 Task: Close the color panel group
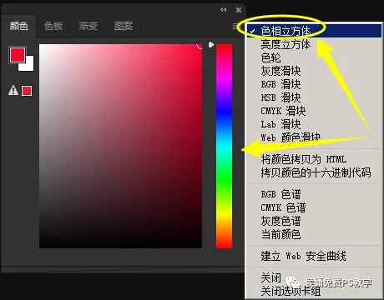coord(239,10)
